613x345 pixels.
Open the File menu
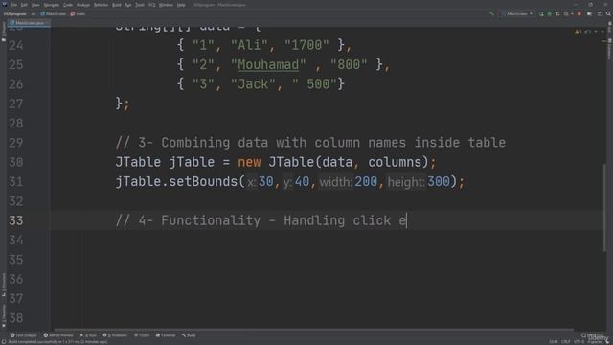14,5
